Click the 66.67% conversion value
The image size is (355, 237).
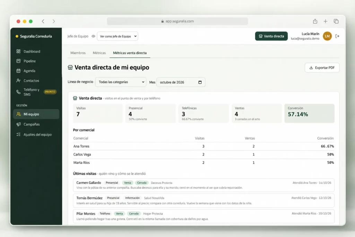tap(327, 146)
